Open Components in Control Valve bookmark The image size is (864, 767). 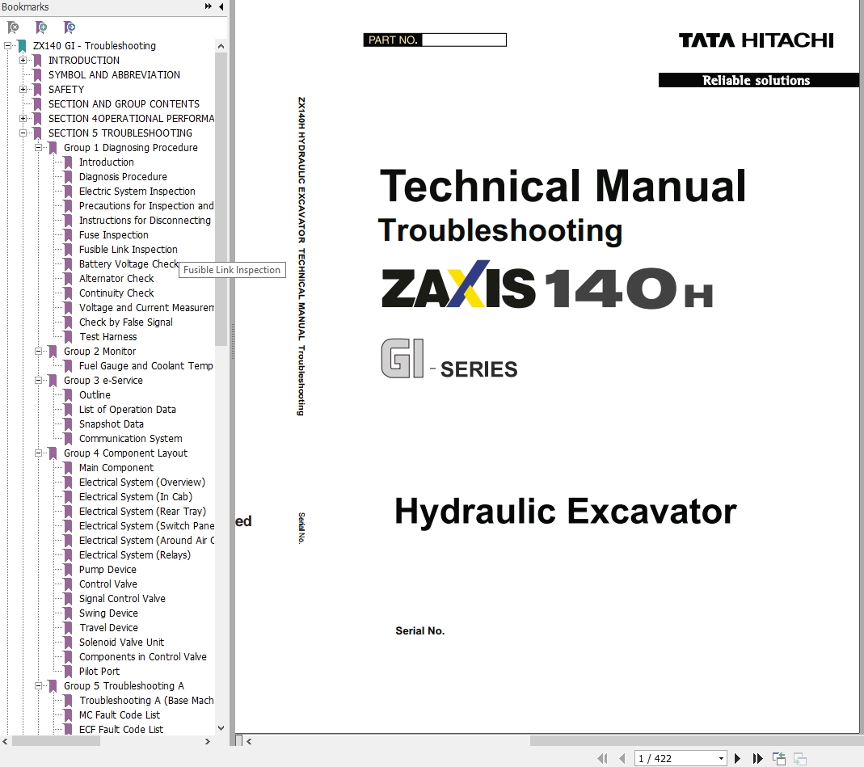pyautogui.click(x=143, y=657)
